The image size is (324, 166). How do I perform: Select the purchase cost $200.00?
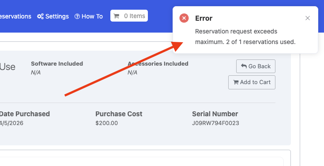(107, 123)
